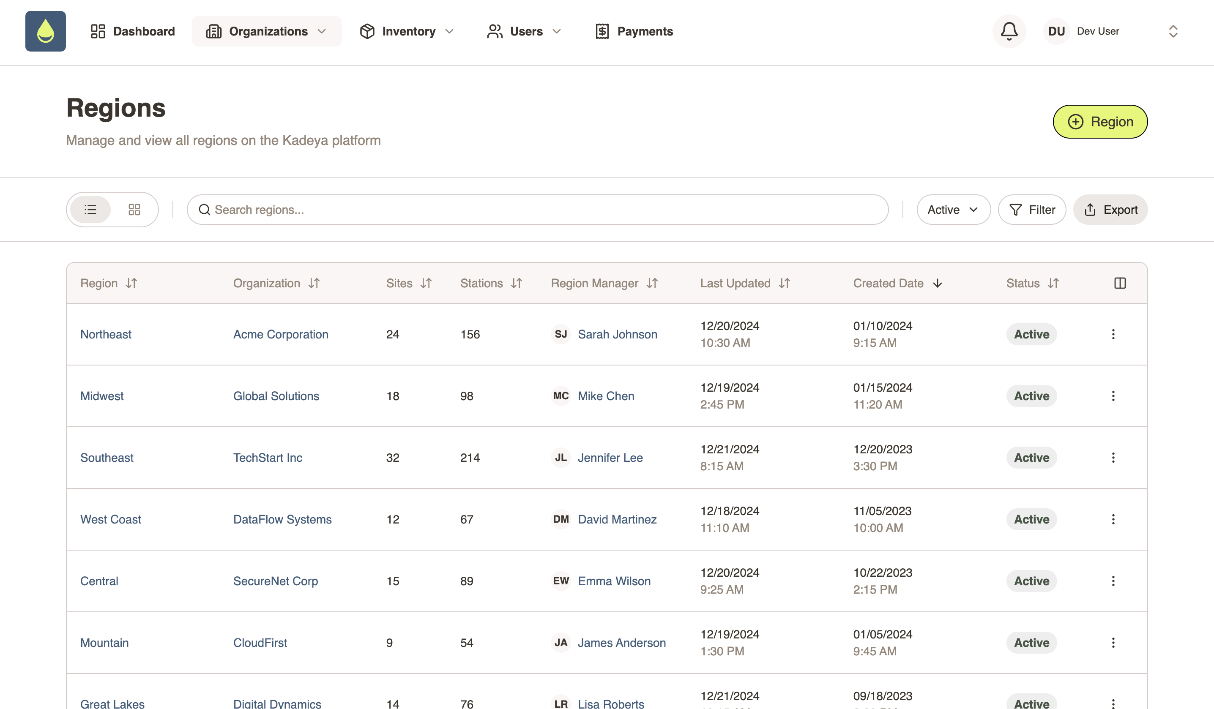This screenshot has height=709, width=1214.
Task: Open the Central region link
Action: (99, 581)
